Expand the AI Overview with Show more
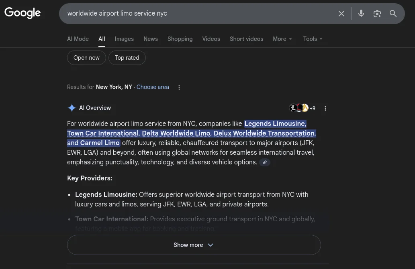Screen dimensions: 415x269 coord(194,245)
